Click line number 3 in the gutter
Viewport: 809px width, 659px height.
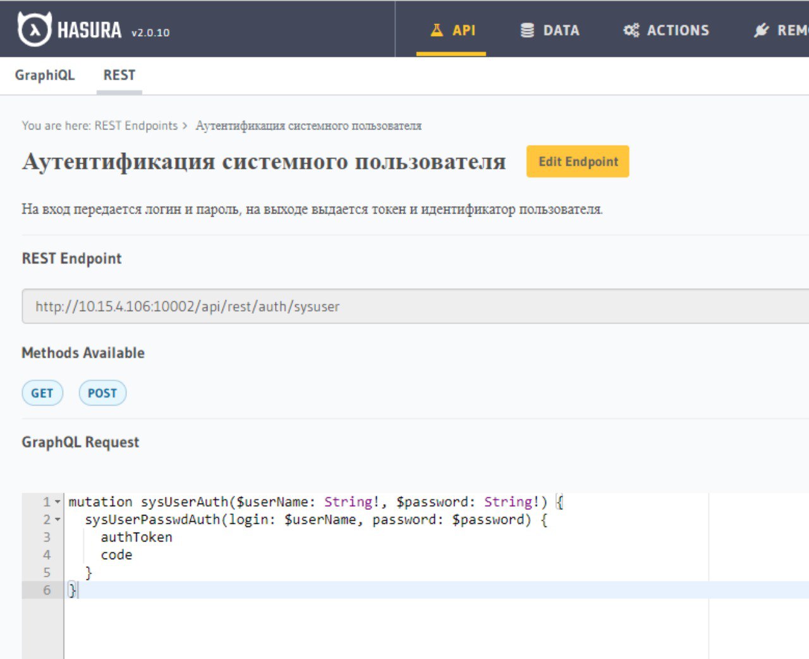pyautogui.click(x=47, y=537)
